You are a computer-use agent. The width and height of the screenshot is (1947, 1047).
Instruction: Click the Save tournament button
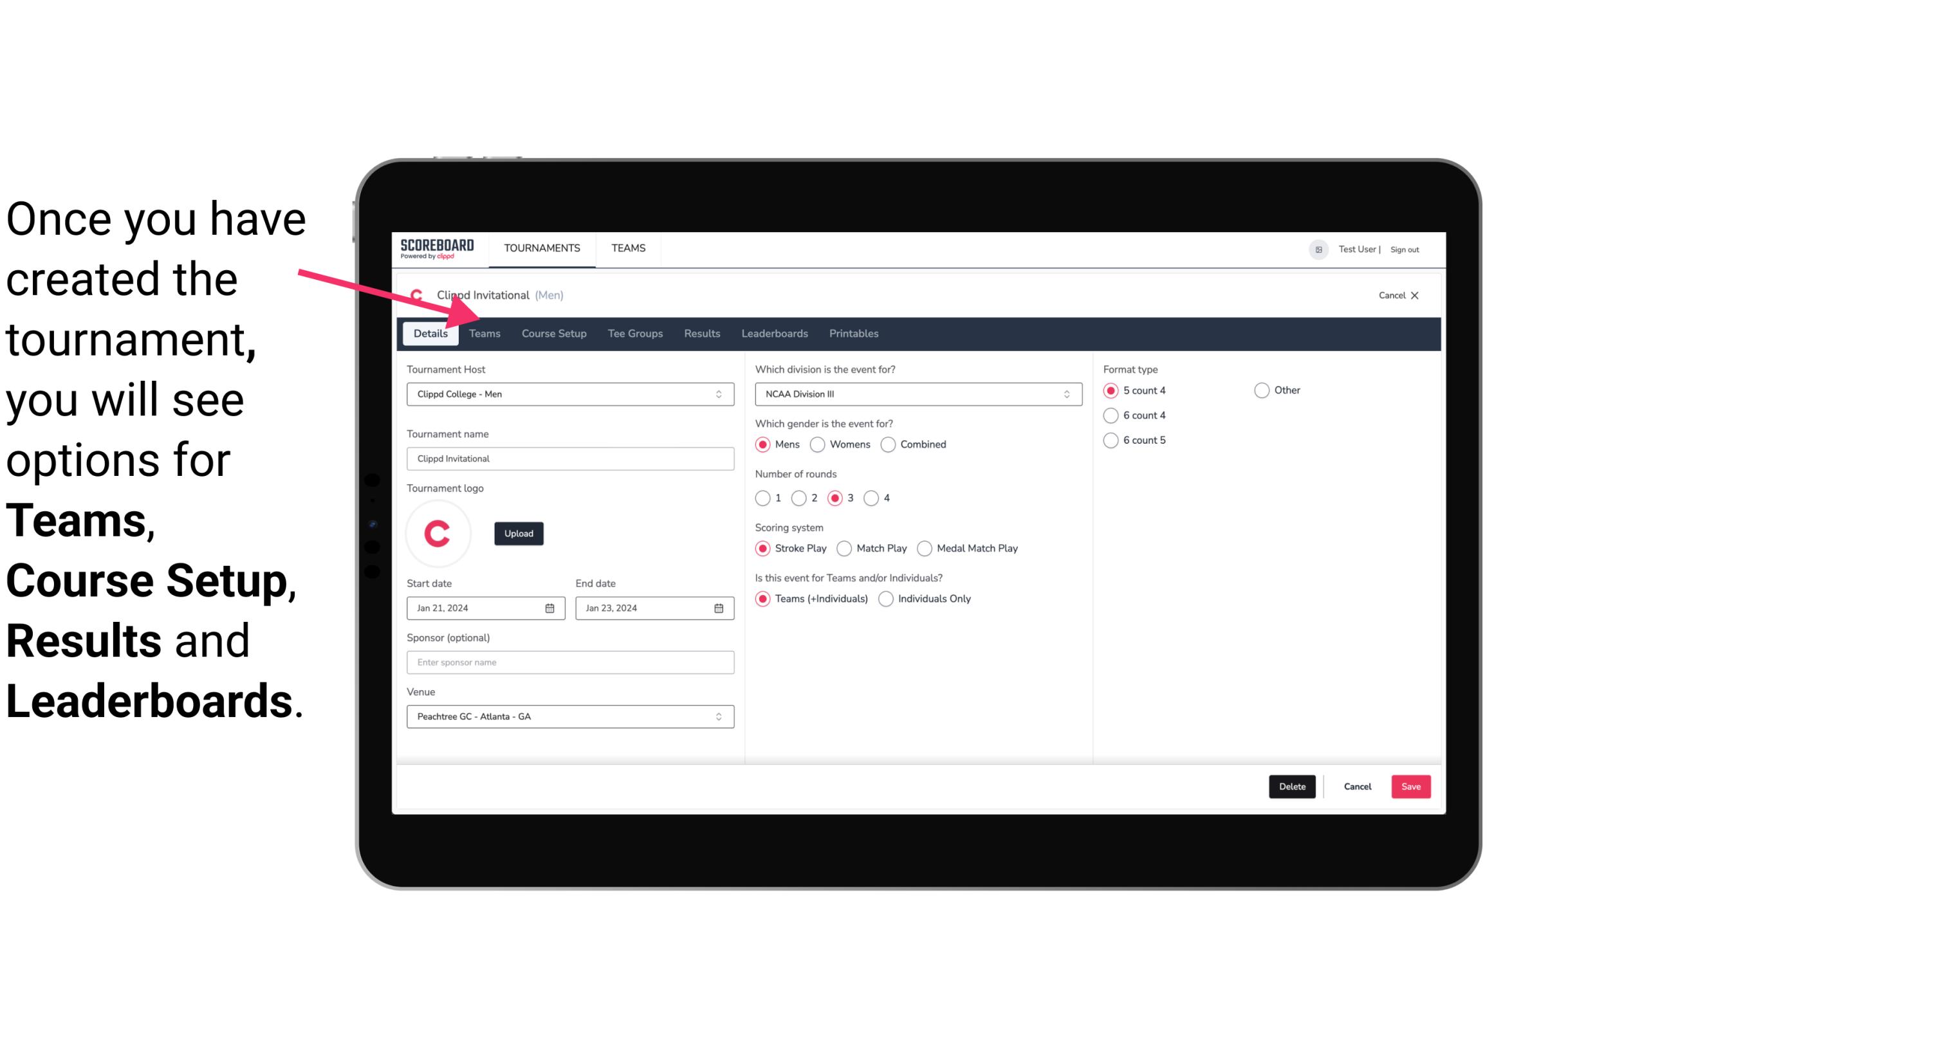(x=1410, y=787)
